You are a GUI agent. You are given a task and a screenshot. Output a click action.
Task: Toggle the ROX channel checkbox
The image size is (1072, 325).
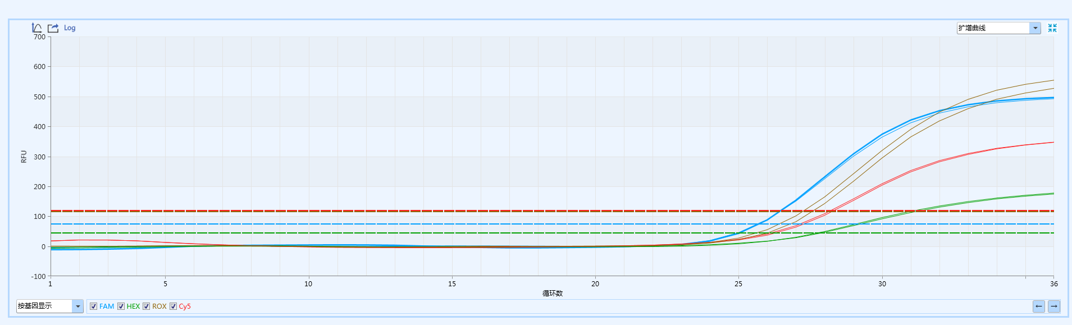(147, 306)
